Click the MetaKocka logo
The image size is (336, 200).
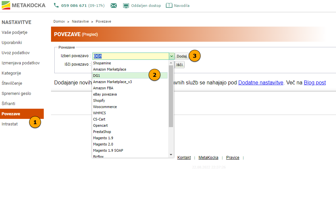tap(24, 5)
